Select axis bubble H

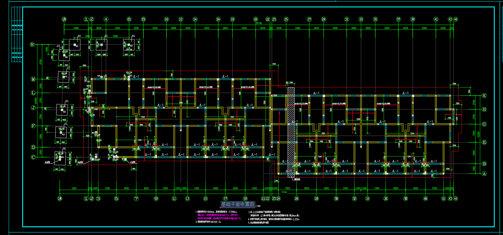[484, 109]
